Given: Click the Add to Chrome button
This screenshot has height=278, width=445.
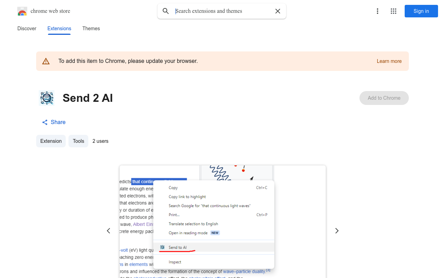Looking at the screenshot, I should pos(384,98).
